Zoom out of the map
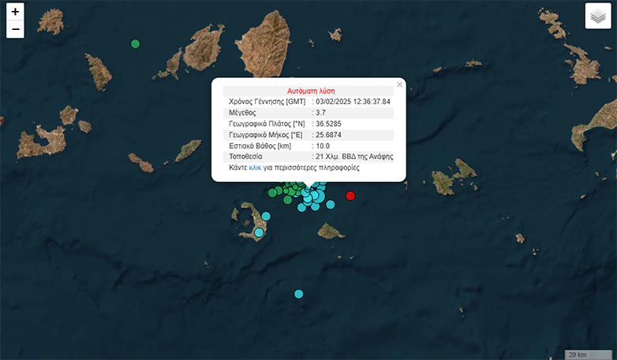617x360 pixels. click(x=15, y=30)
